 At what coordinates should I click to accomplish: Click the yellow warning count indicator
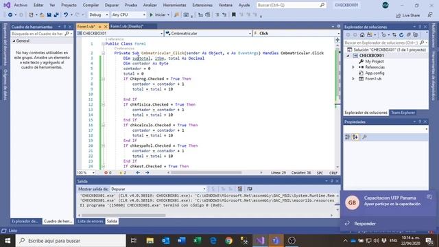click(x=123, y=173)
